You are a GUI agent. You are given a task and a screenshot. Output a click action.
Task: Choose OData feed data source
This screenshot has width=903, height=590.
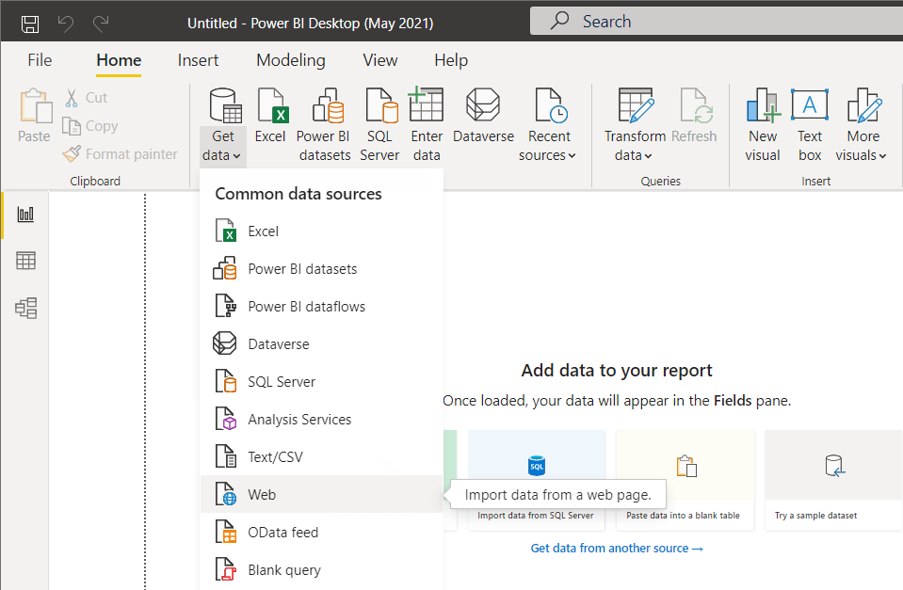point(321,533)
